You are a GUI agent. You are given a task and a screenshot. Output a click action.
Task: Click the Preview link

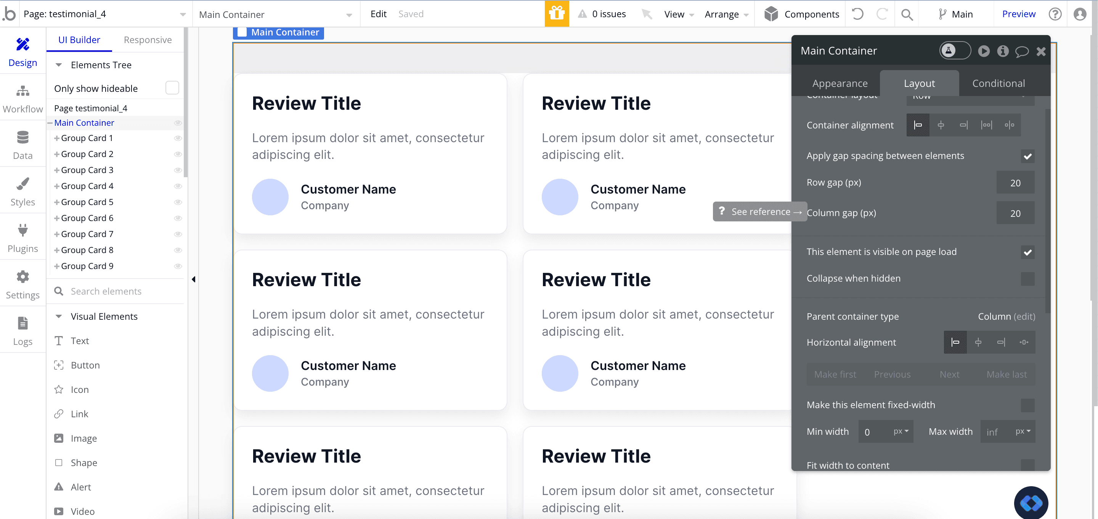click(1018, 14)
